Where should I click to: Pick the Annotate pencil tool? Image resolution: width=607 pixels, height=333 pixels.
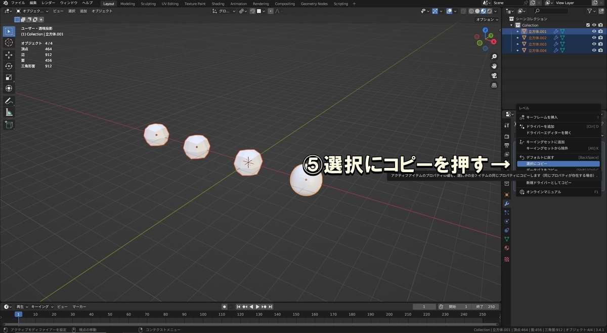[9, 101]
